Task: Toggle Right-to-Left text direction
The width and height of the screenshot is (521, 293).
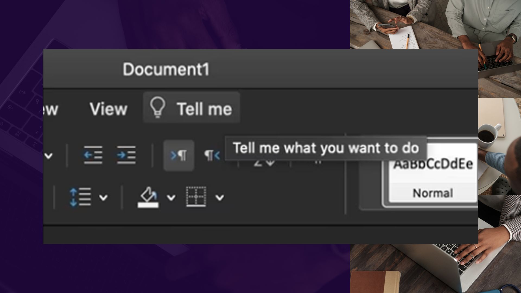Action: (x=212, y=155)
